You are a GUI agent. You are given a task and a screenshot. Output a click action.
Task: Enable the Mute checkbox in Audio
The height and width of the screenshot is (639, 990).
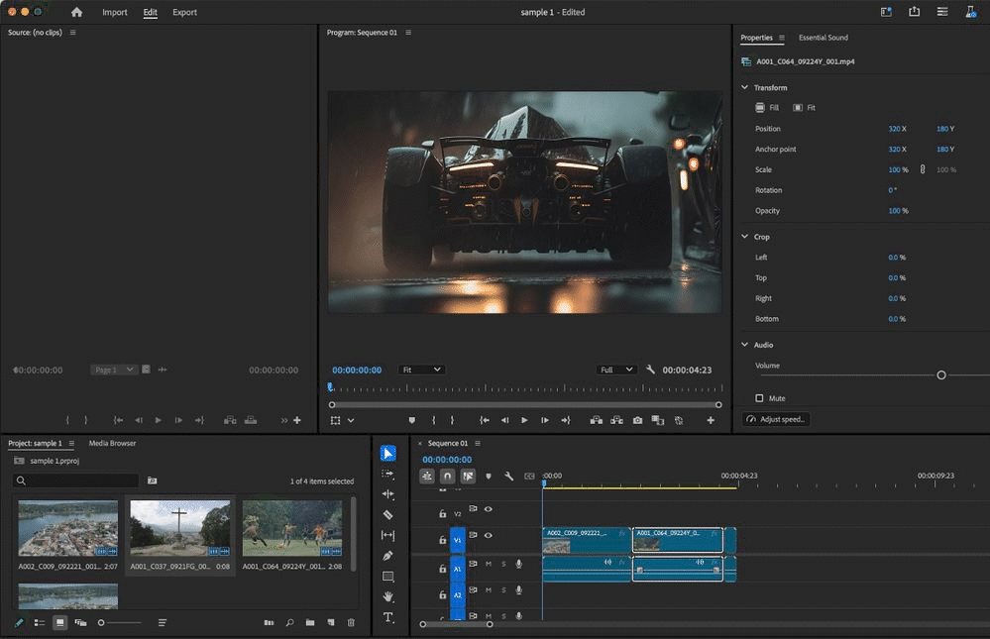click(759, 398)
